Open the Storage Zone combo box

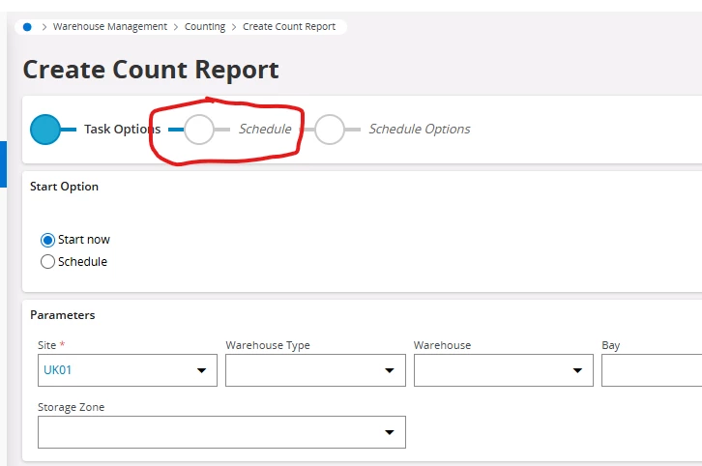(221, 432)
